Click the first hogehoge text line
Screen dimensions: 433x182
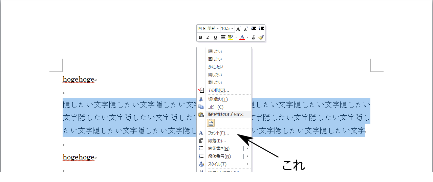[78, 80]
